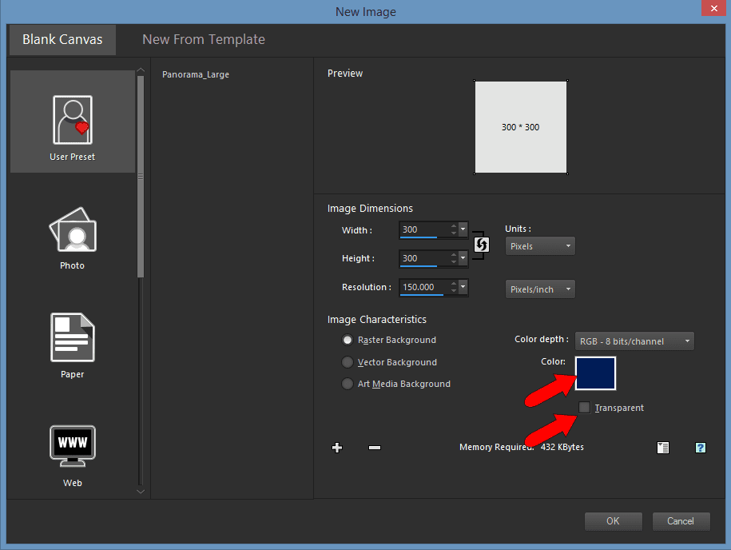Viewport: 731px width, 550px height.
Task: Open the Pixels/inch resolution dropdown
Action: 540,289
